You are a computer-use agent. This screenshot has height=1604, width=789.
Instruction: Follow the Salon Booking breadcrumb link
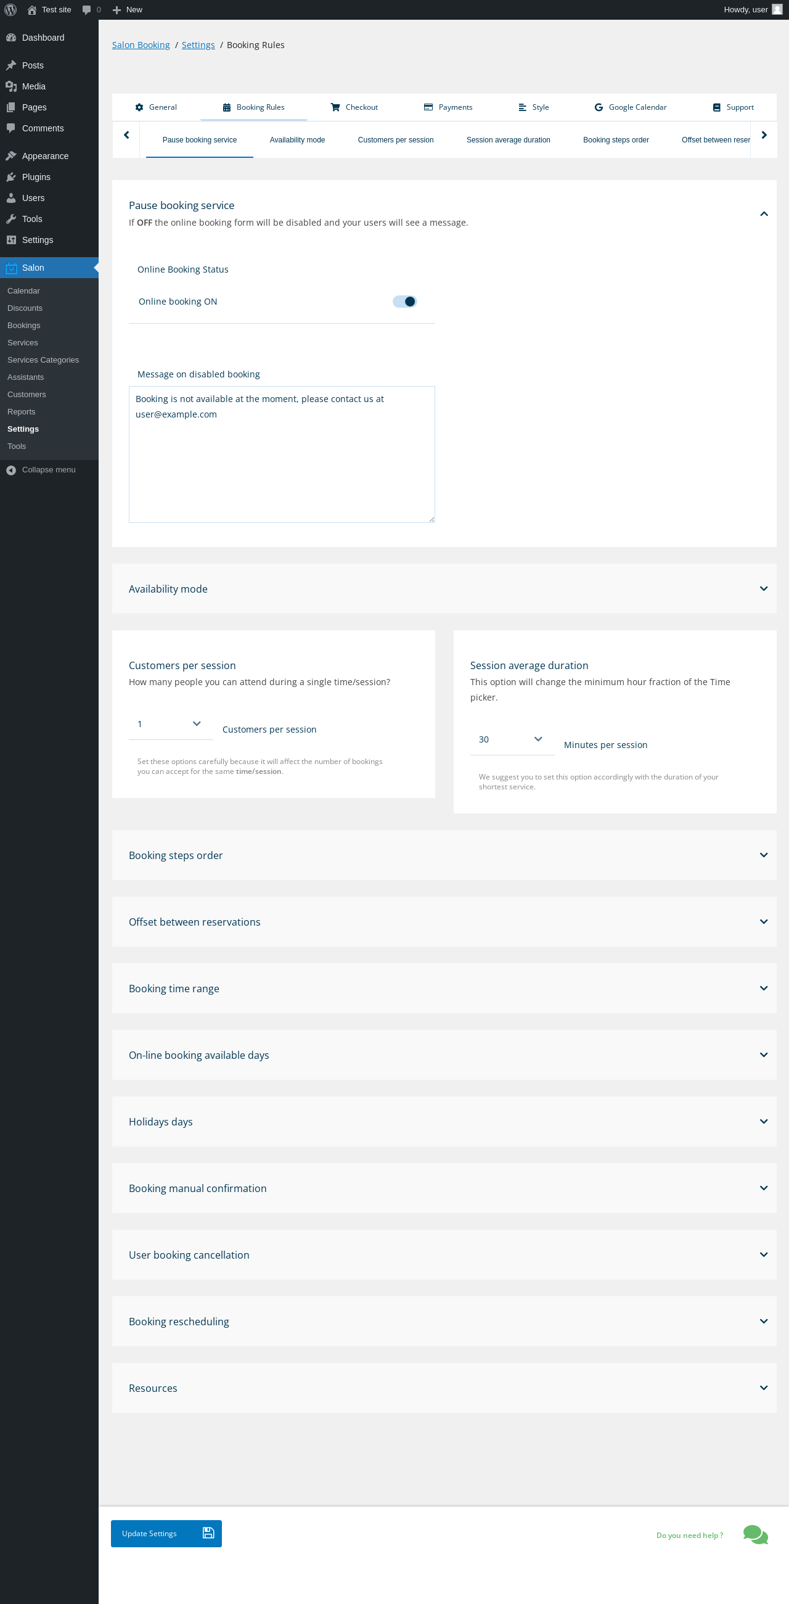(x=141, y=45)
